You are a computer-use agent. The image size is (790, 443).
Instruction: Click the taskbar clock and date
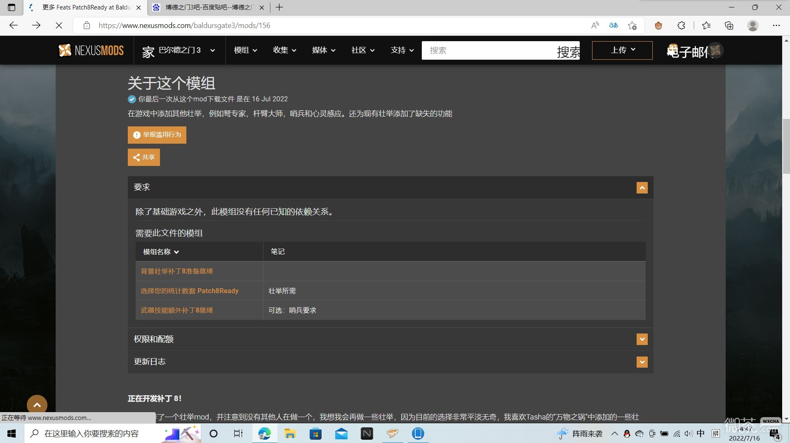click(744, 434)
